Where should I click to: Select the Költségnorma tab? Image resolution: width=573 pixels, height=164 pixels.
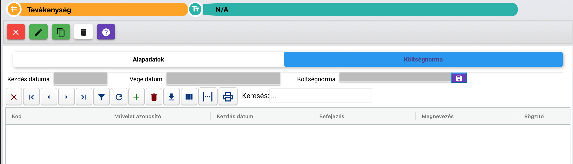(x=423, y=59)
